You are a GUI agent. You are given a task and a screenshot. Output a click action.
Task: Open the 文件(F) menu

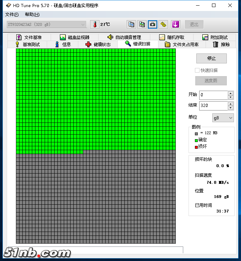(x=12, y=15)
